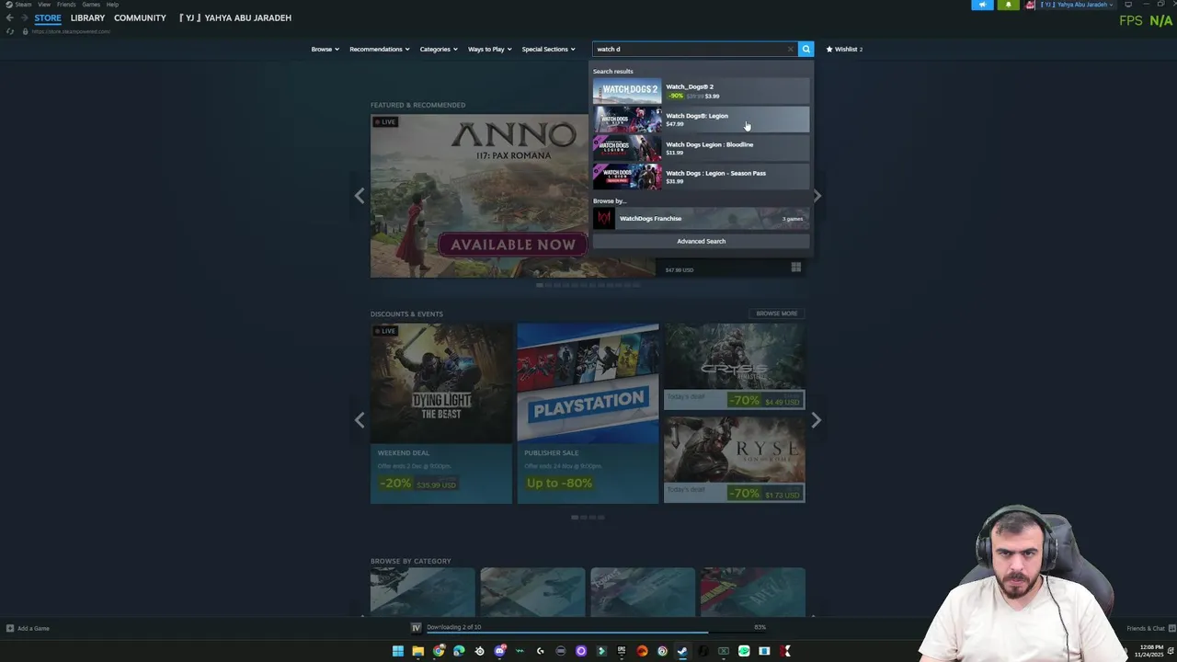Select the STORE tab

pos(48,17)
